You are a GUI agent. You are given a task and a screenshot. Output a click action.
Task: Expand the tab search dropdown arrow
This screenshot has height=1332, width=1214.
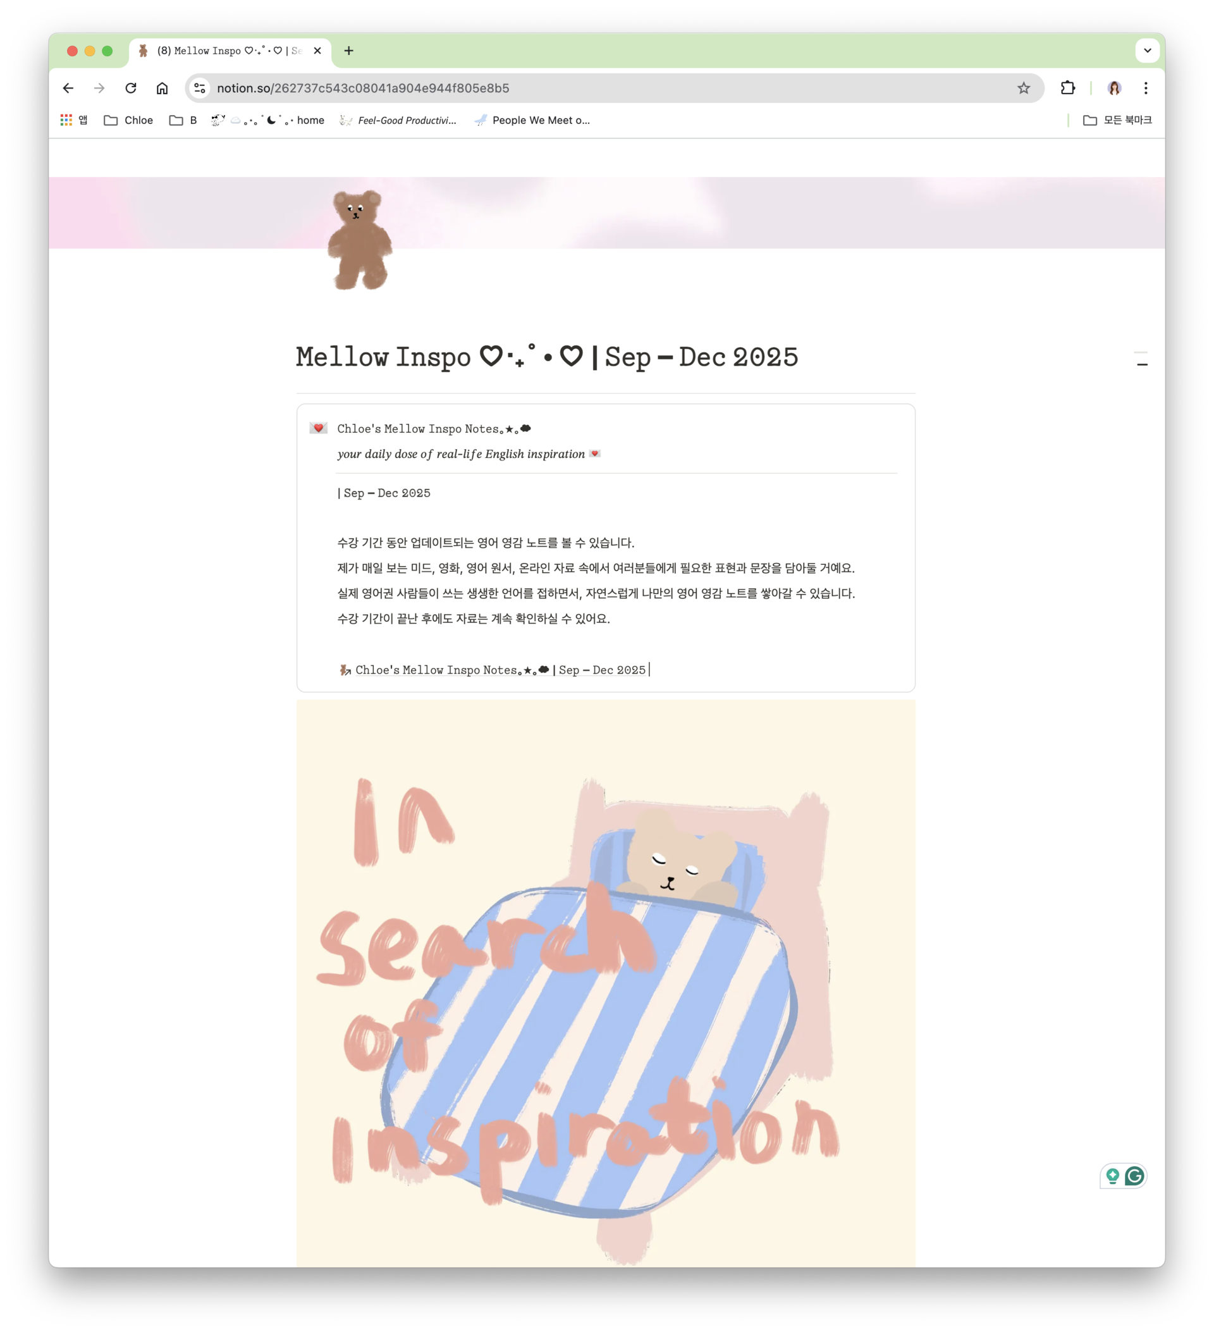coord(1147,50)
